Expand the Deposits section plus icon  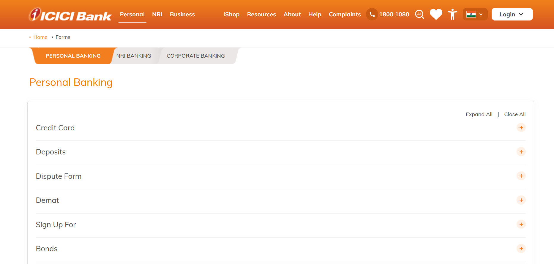tap(521, 152)
